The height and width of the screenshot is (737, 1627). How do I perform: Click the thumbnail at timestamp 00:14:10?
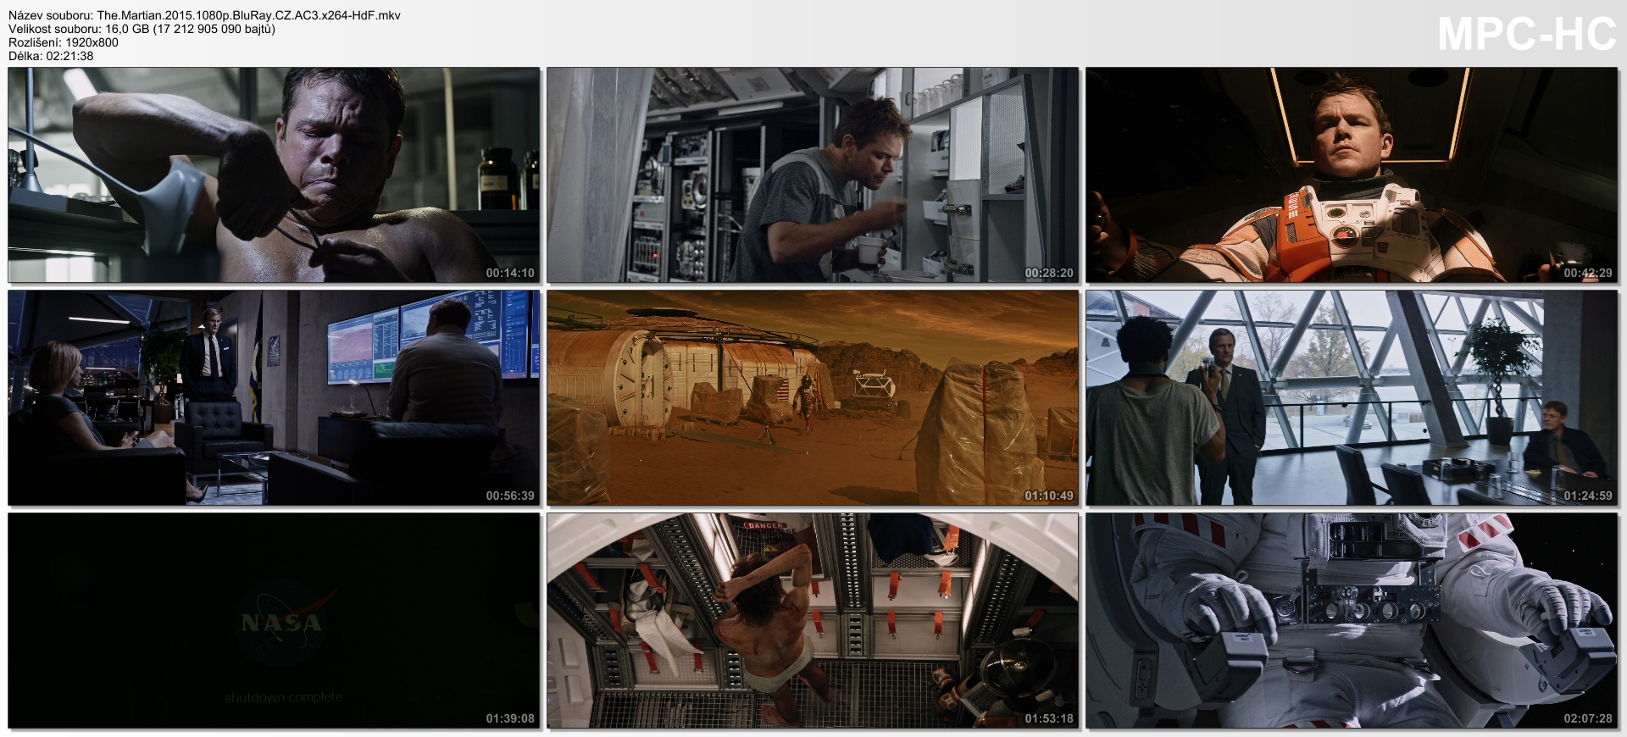tap(274, 175)
